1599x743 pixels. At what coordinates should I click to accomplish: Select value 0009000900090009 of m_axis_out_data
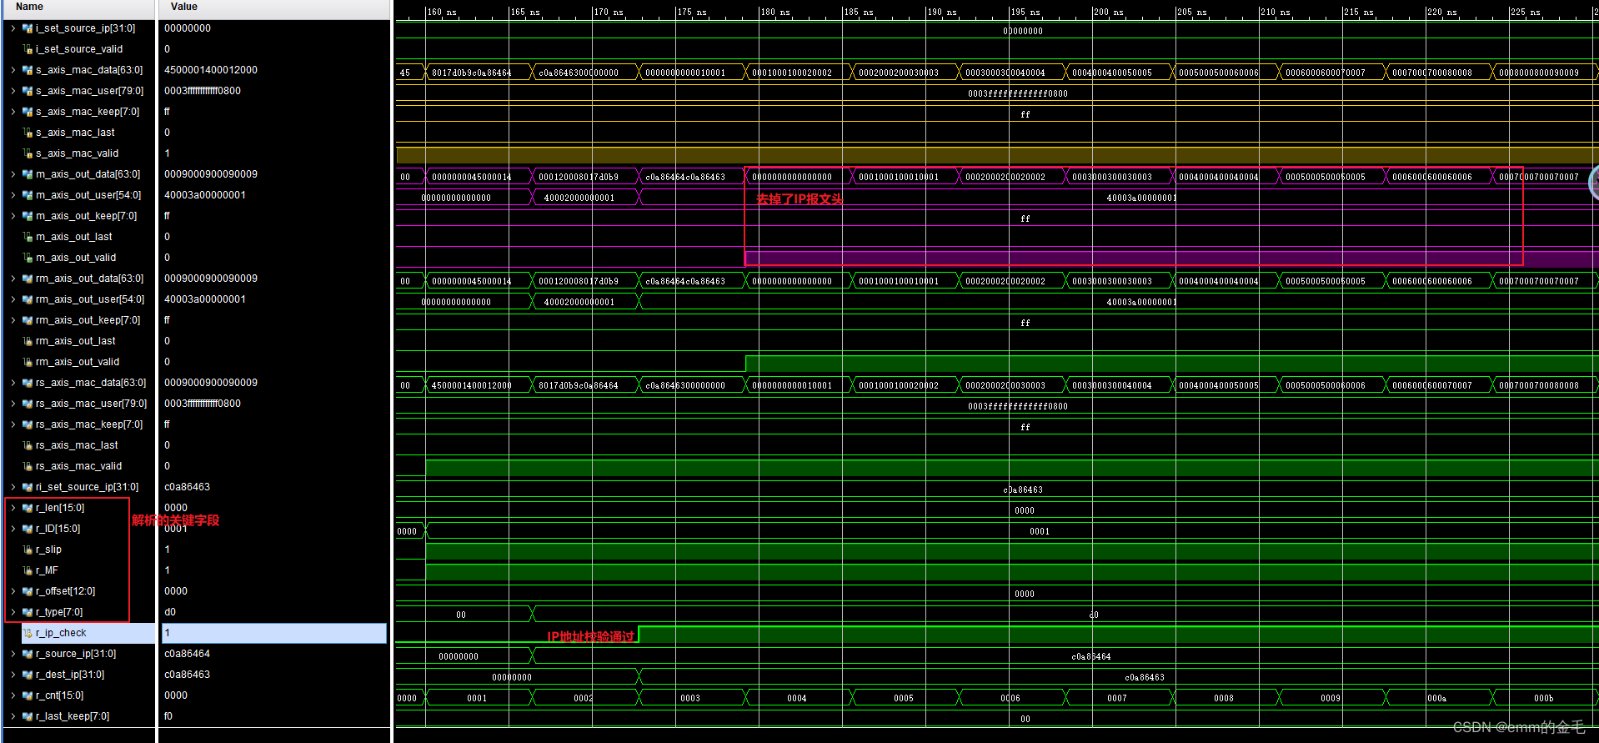pos(211,174)
